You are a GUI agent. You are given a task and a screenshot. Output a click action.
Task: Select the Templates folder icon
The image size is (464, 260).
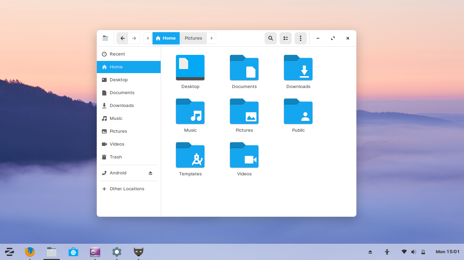[190, 155]
